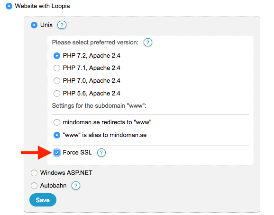Screen dimensions: 274x215
Task: Select "www" is alias to mindoman.se
Action: tap(57, 135)
